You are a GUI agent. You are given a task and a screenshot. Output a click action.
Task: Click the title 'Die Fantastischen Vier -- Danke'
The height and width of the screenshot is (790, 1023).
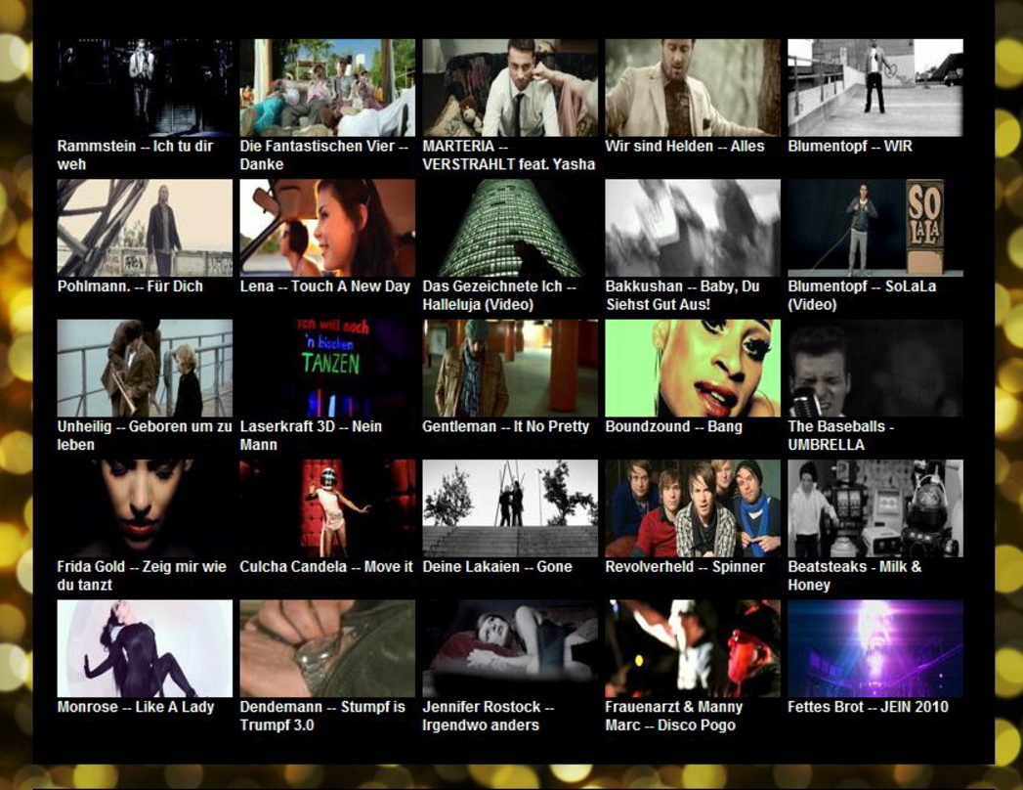pyautogui.click(x=323, y=155)
